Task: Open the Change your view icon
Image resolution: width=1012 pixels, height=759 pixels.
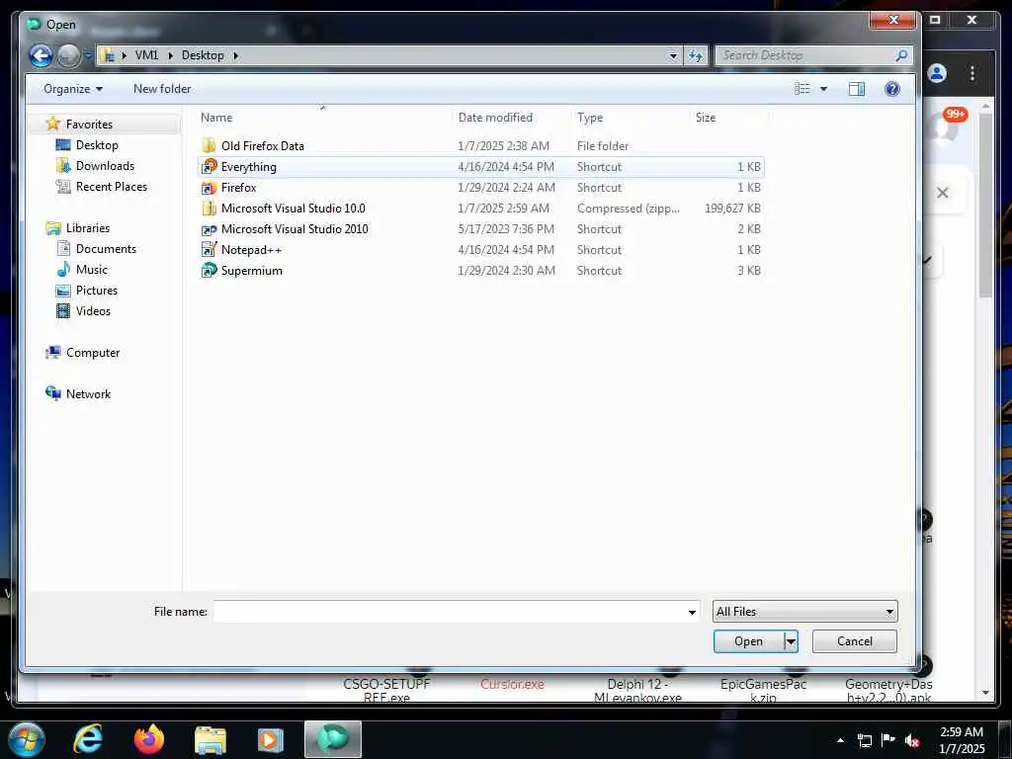Action: coord(801,89)
